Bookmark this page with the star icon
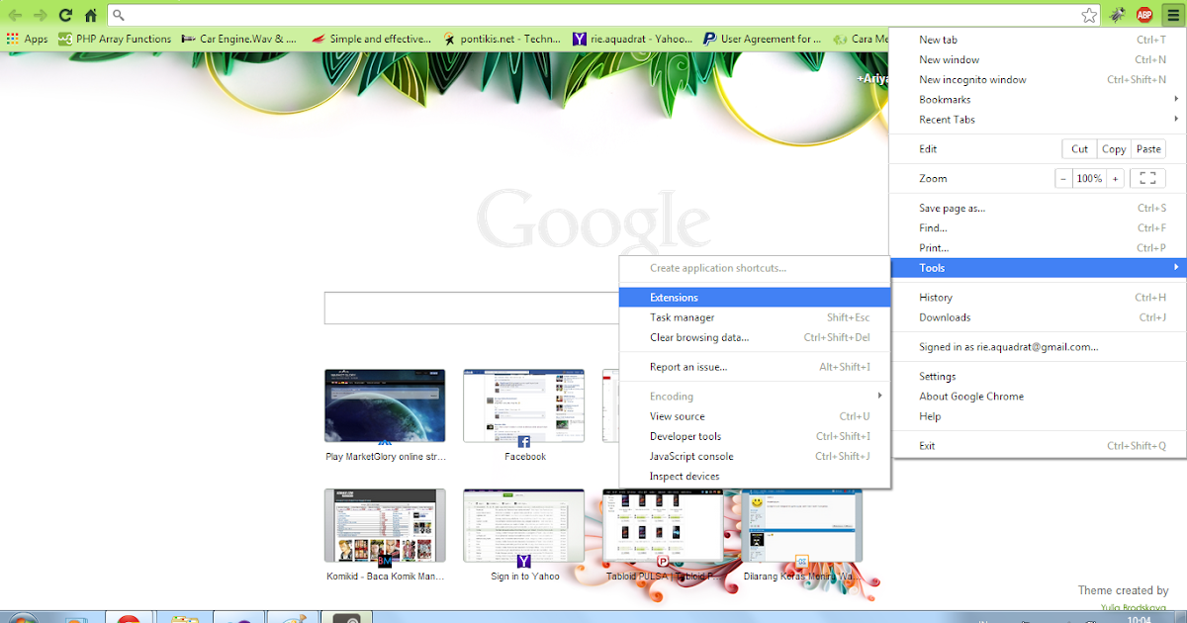Viewport: 1187px width, 623px height. pyautogui.click(x=1089, y=15)
